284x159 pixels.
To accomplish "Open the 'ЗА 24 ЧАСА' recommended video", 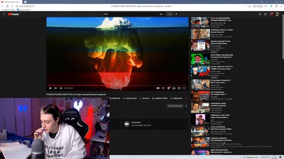I will pyautogui.click(x=200, y=84).
